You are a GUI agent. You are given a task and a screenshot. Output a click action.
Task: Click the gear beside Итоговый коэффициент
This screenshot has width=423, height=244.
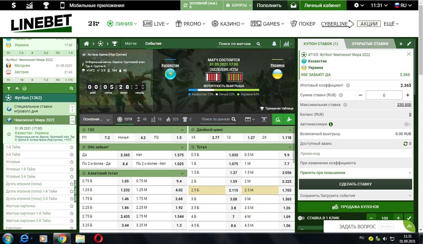click(348, 85)
